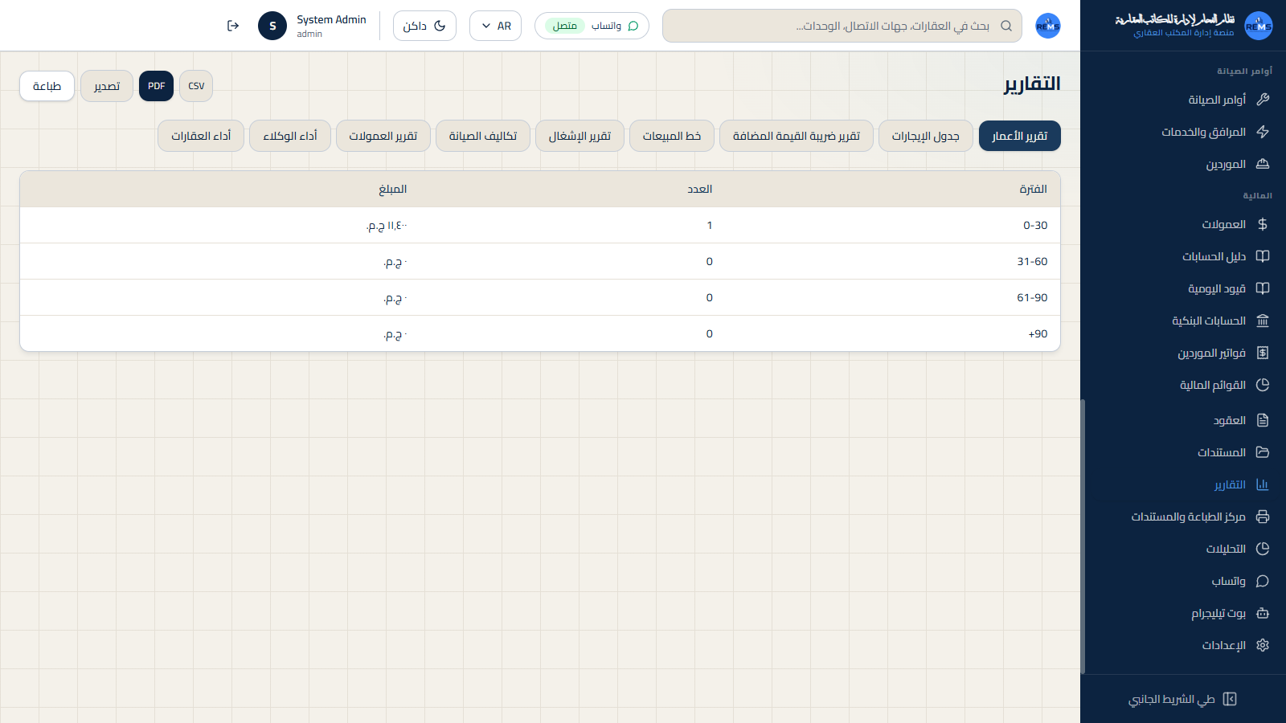This screenshot has width=1286, height=723.
Task: Switch to the VAT report tab
Action: tap(797, 136)
